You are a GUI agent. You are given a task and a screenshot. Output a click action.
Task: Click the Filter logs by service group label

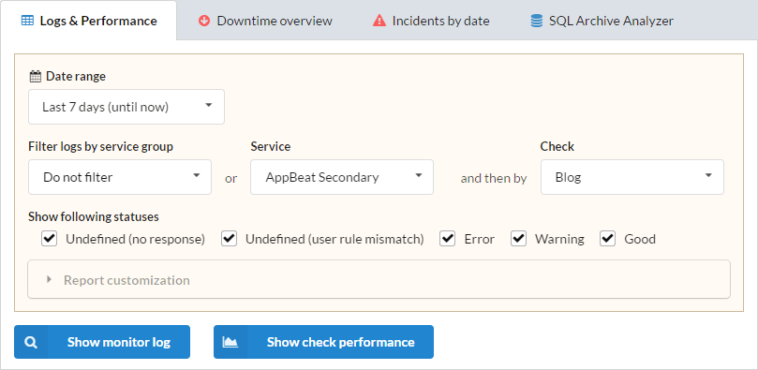(x=100, y=146)
